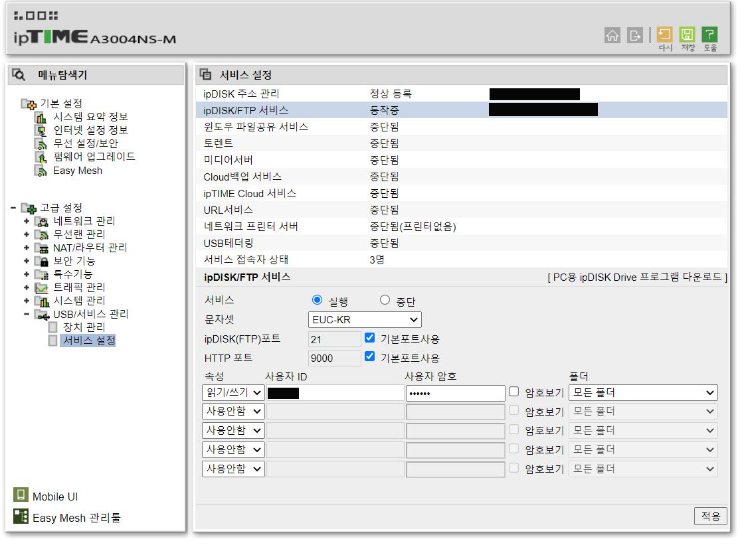Check 암호보기 for the 읽기/쓰기 user row
This screenshot has width=744, height=545.
point(514,392)
